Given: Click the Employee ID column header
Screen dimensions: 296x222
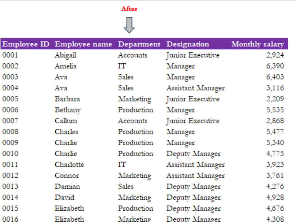Looking at the screenshot, I should [x=26, y=44].
